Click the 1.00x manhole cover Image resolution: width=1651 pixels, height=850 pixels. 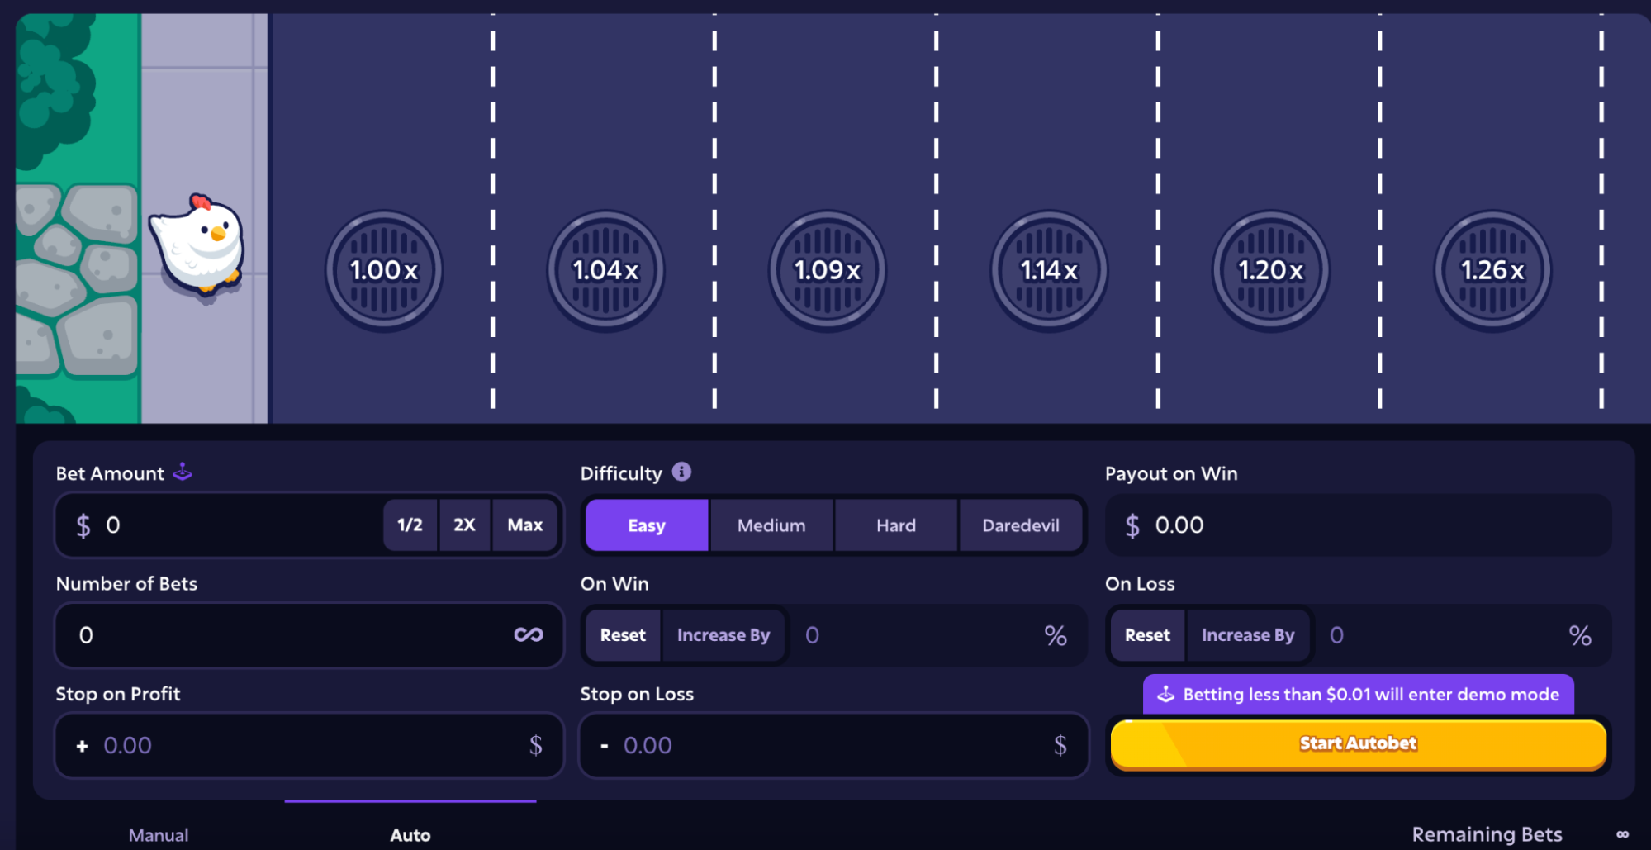tap(384, 270)
